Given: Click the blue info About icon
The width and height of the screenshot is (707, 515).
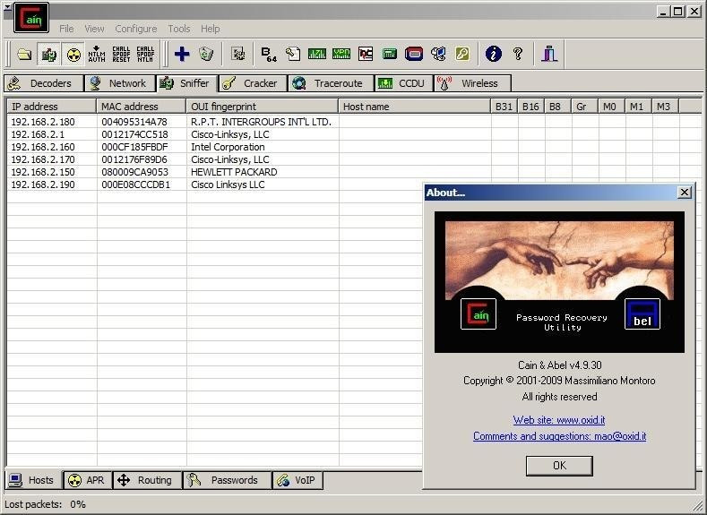Looking at the screenshot, I should point(493,55).
